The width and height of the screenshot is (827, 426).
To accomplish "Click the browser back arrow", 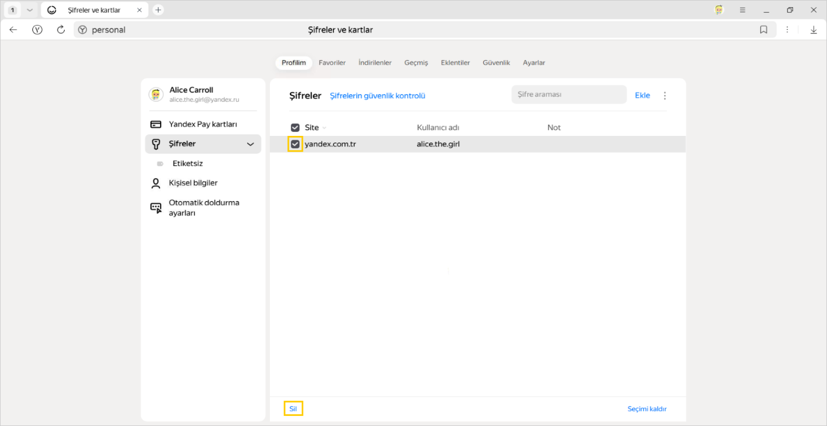I will point(13,30).
